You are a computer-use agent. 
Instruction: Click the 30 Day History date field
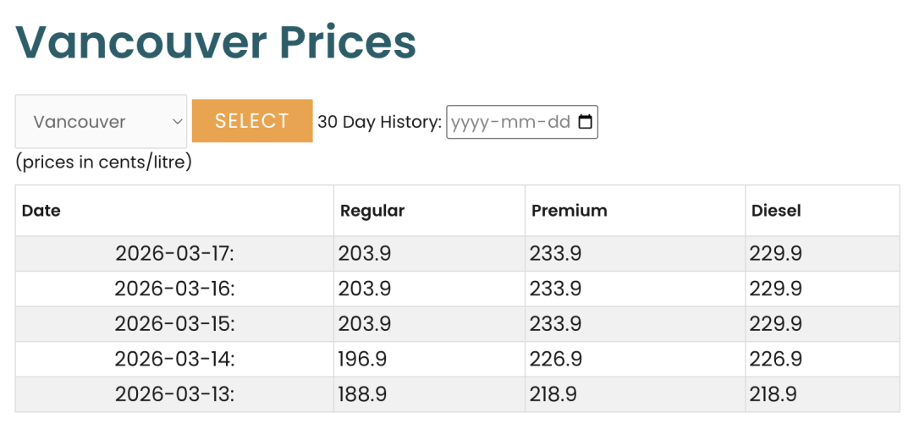(x=510, y=122)
